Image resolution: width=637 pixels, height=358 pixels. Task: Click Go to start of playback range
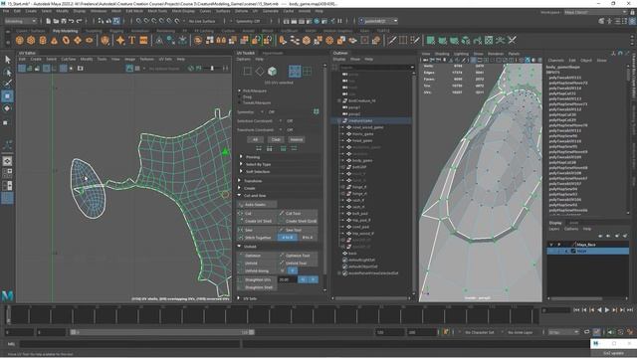click(576, 310)
